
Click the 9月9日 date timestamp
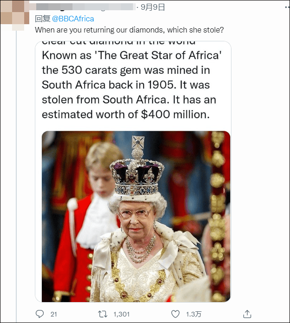pyautogui.click(x=152, y=7)
